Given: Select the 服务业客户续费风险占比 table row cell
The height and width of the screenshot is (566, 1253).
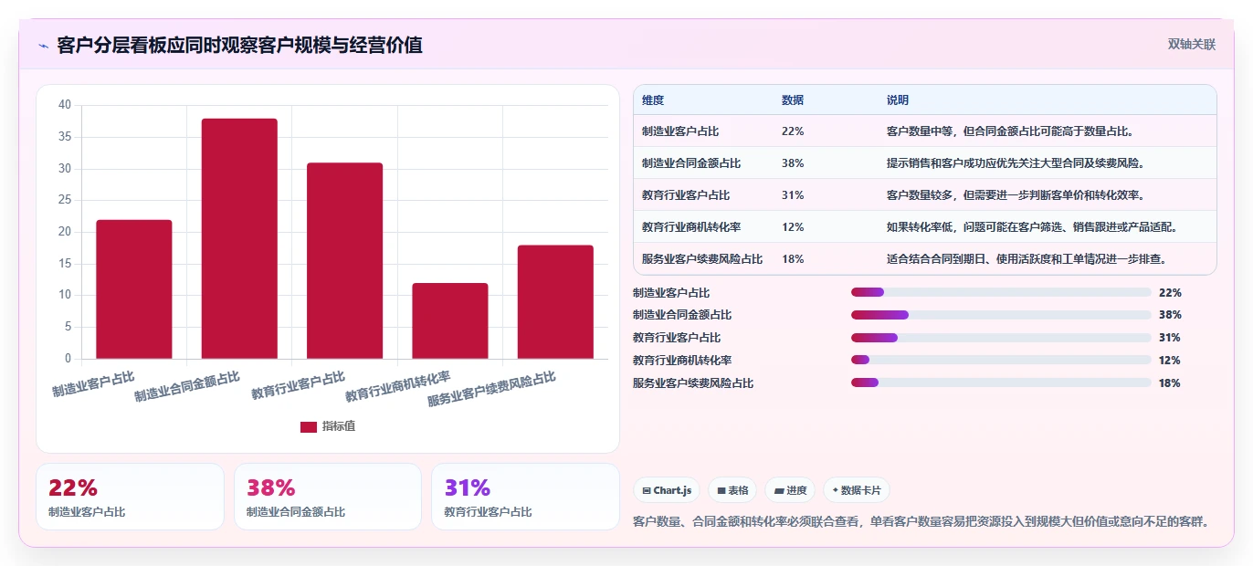Looking at the screenshot, I should 702,259.
